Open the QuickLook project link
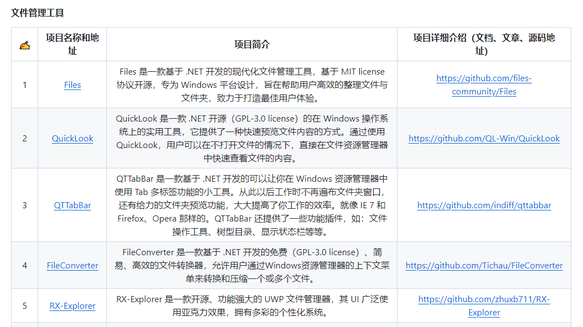583x327 pixels. (x=73, y=138)
